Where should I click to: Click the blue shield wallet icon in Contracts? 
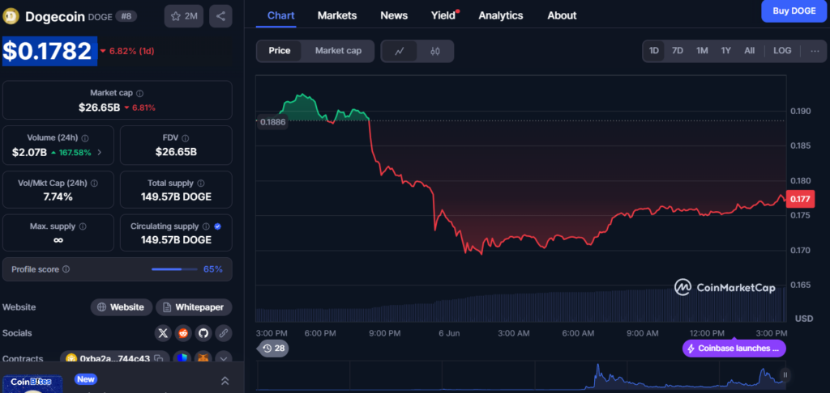(182, 359)
